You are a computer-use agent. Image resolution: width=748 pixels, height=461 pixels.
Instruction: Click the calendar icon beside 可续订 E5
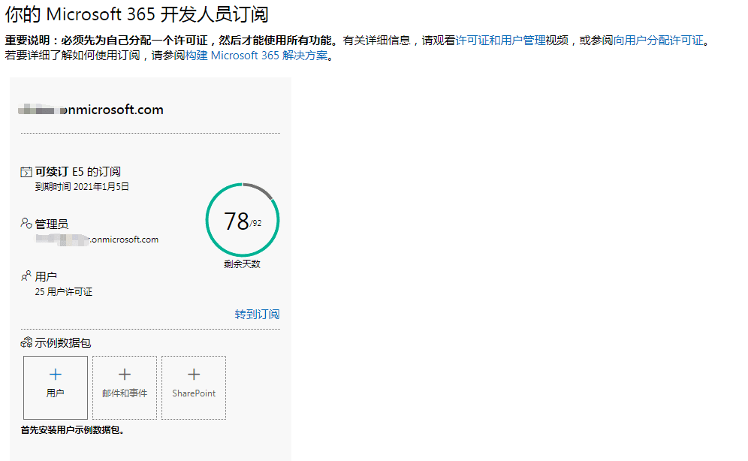(26, 172)
